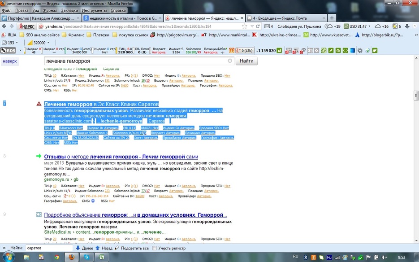This screenshot has height=262, width=419.
Task: Go back with the browser back arrow
Action: [x=4, y=26]
